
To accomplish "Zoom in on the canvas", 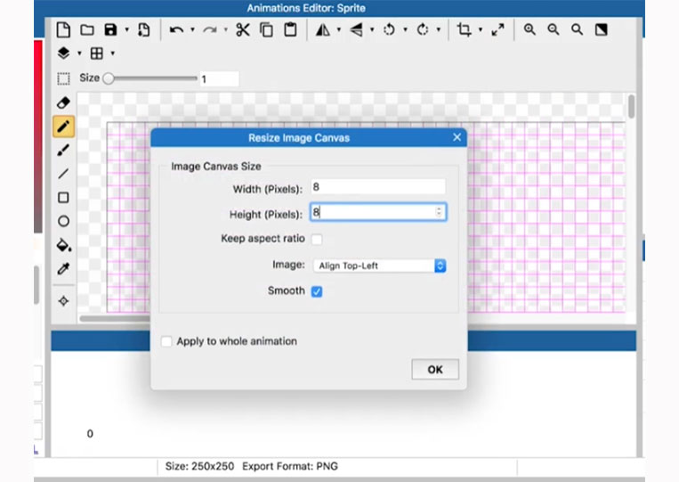I will click(529, 30).
